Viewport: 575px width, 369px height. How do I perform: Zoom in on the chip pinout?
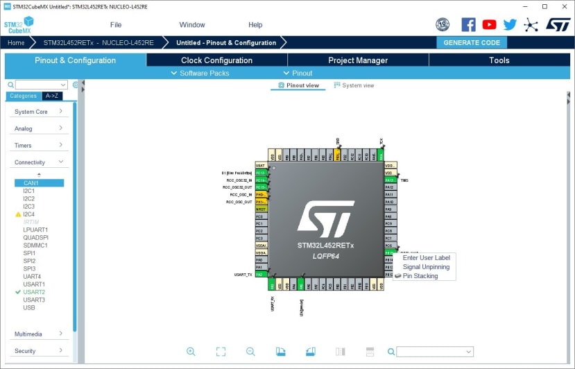point(191,352)
